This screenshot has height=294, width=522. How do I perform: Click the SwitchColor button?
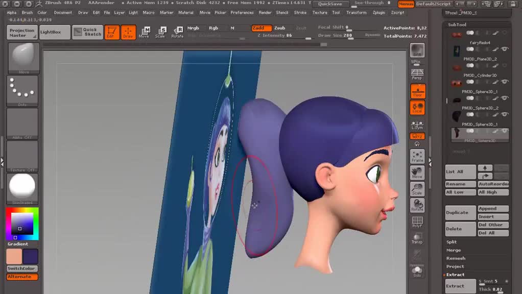(22, 268)
